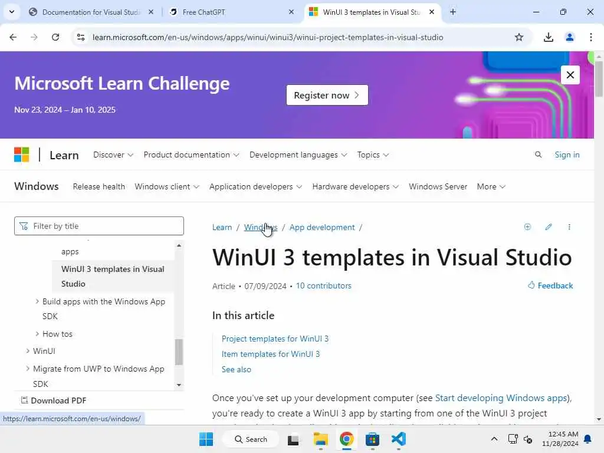Expand the Development languages menu
Image resolution: width=604 pixels, height=453 pixels.
click(x=298, y=155)
